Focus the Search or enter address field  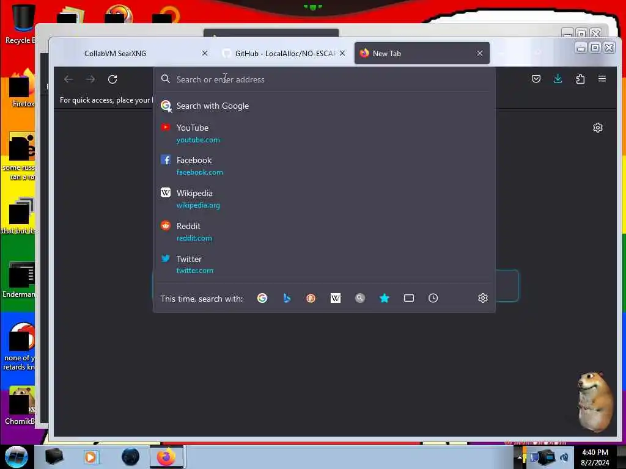pos(324,79)
